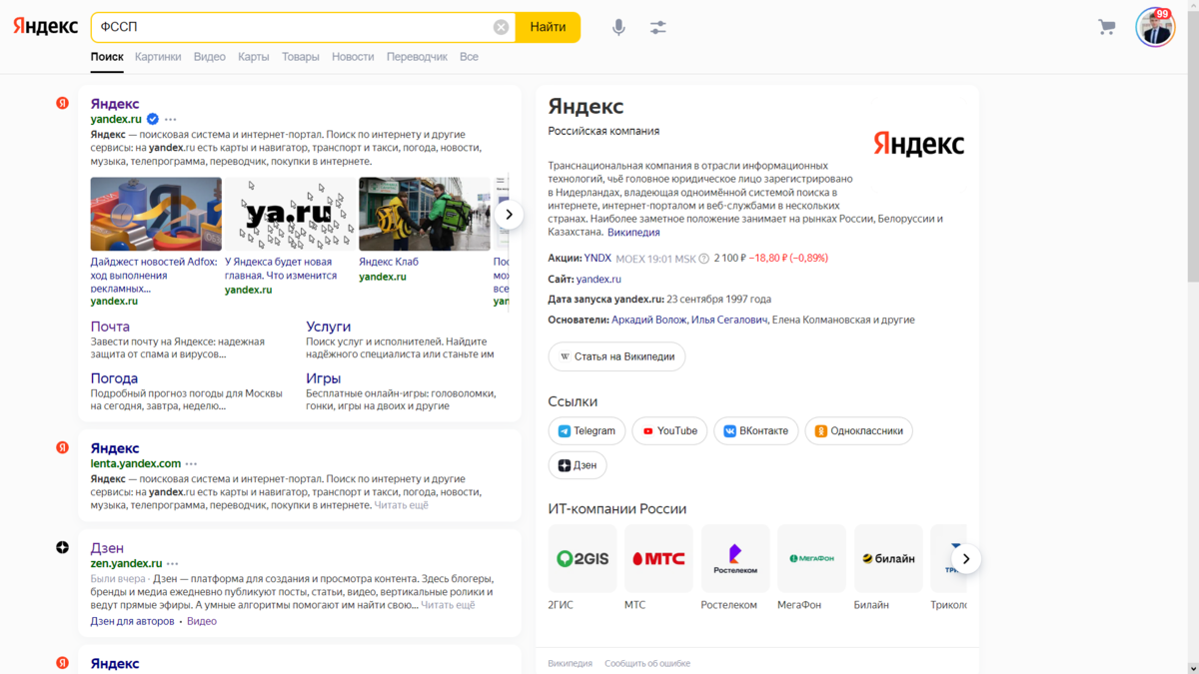Expand Дзен snippet via Читать ещё
Screen dimensions: 1199x674
point(448,605)
